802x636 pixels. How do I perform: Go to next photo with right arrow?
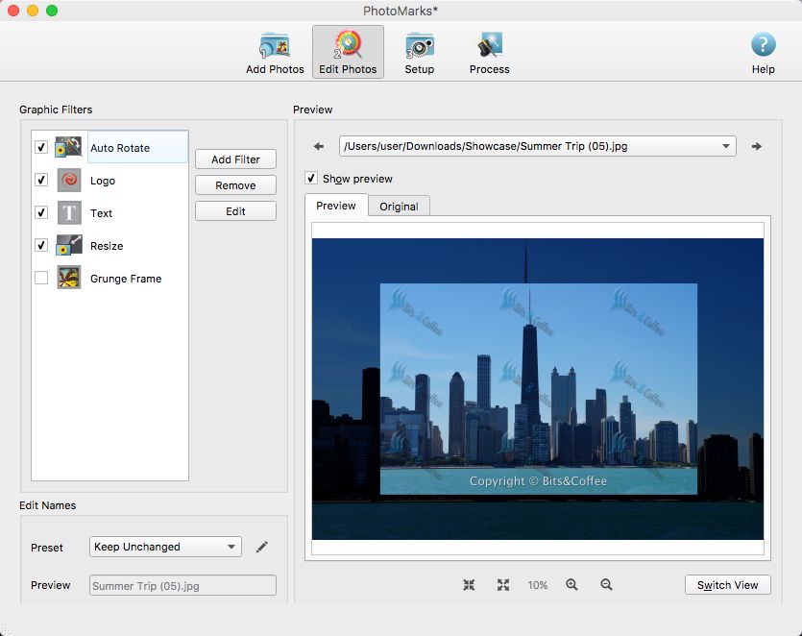click(757, 146)
